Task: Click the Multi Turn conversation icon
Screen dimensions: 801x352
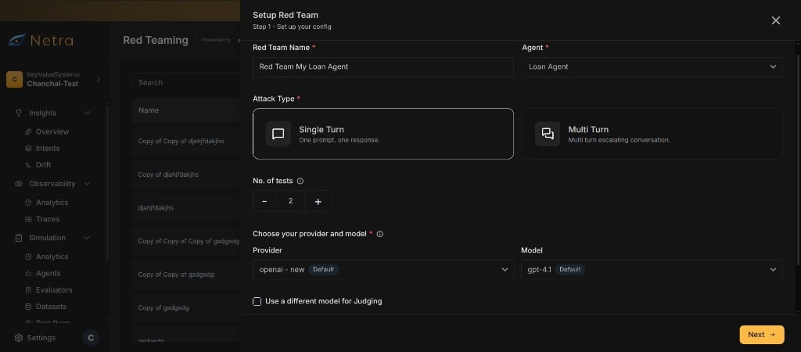Action: (548, 134)
